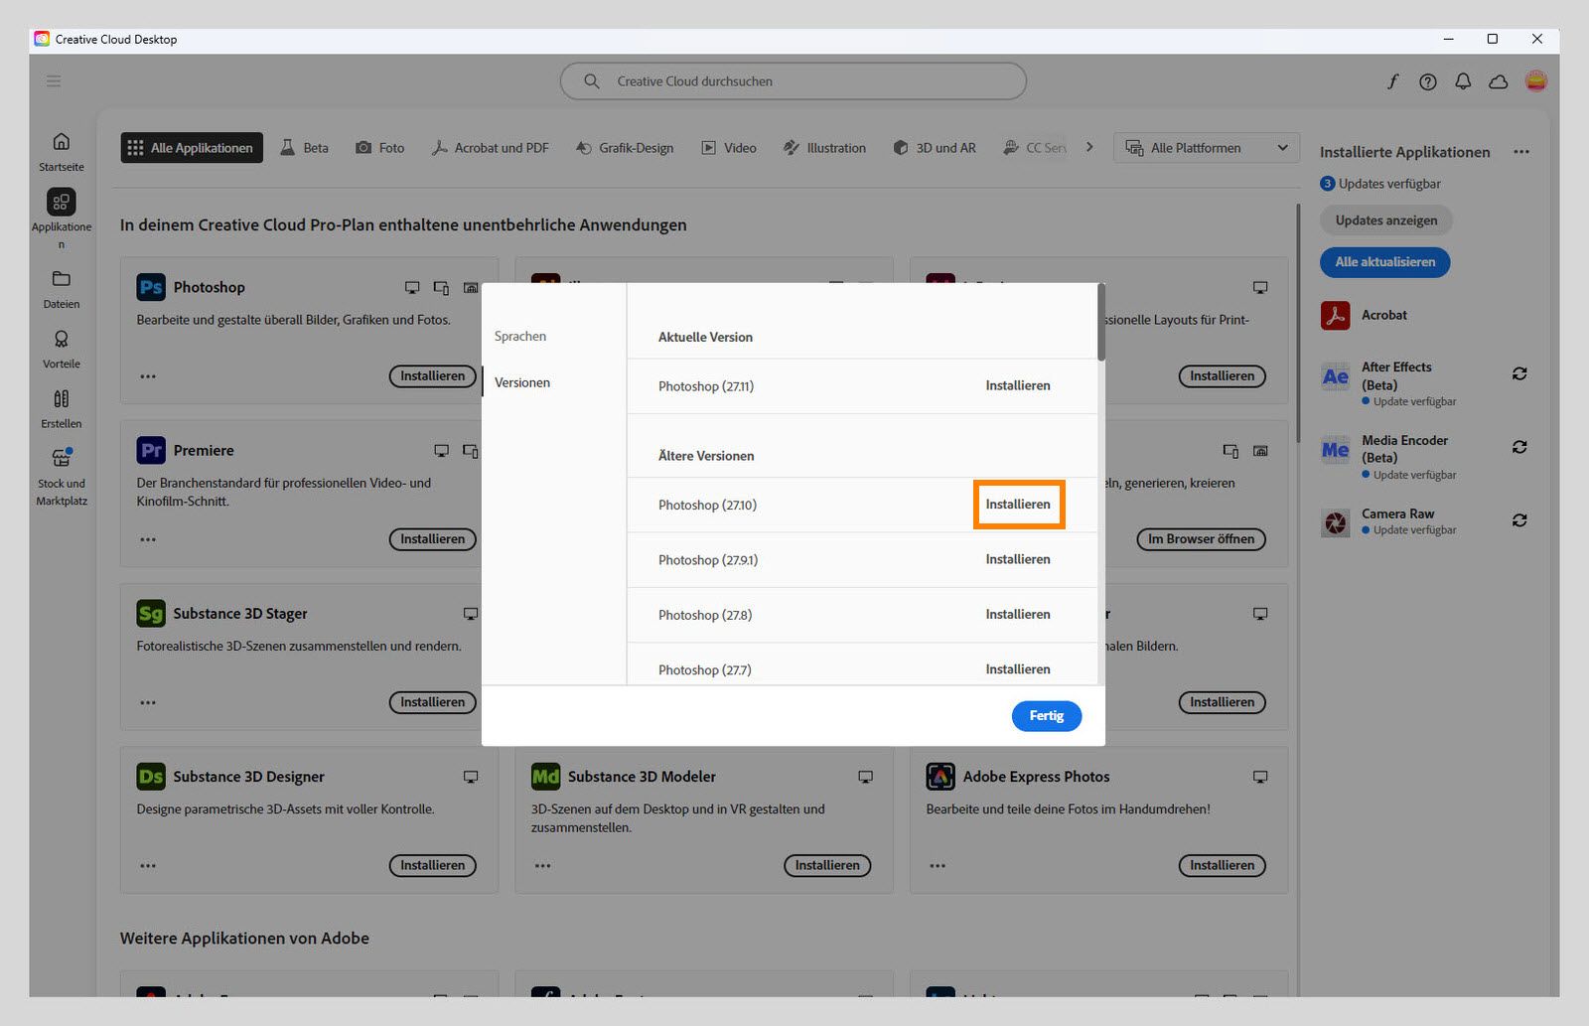Open the fonts icon in header
Viewport: 1589px width, 1026px height.
(x=1392, y=81)
